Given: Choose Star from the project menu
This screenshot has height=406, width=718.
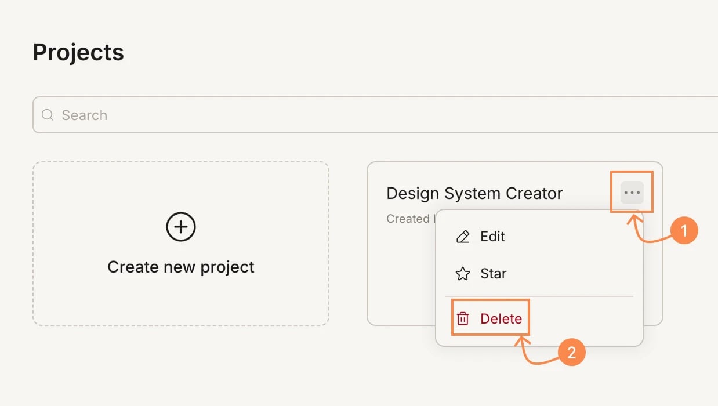Looking at the screenshot, I should (539, 274).
